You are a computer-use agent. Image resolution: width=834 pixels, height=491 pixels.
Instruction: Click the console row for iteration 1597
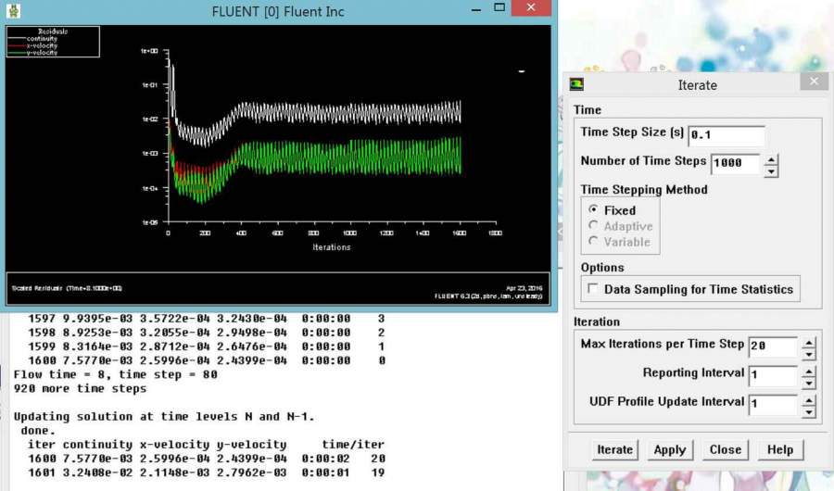click(207, 318)
